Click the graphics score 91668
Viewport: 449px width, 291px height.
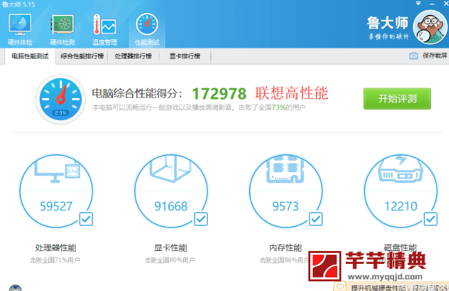171,206
